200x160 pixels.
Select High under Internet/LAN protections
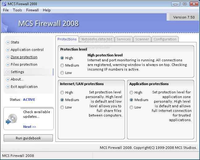tap(62, 92)
